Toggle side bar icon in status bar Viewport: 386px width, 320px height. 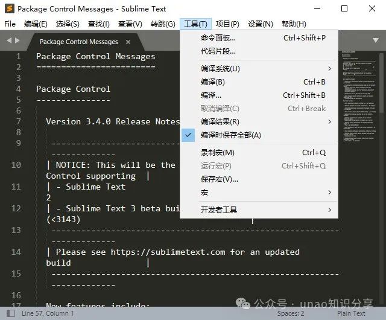pos(11,313)
